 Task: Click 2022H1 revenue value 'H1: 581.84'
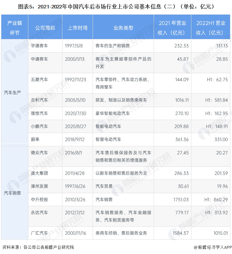216,100
